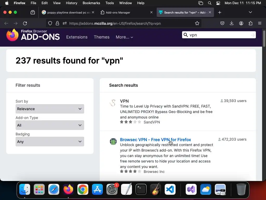Click the magnifier icon in add-ons search

186,35
